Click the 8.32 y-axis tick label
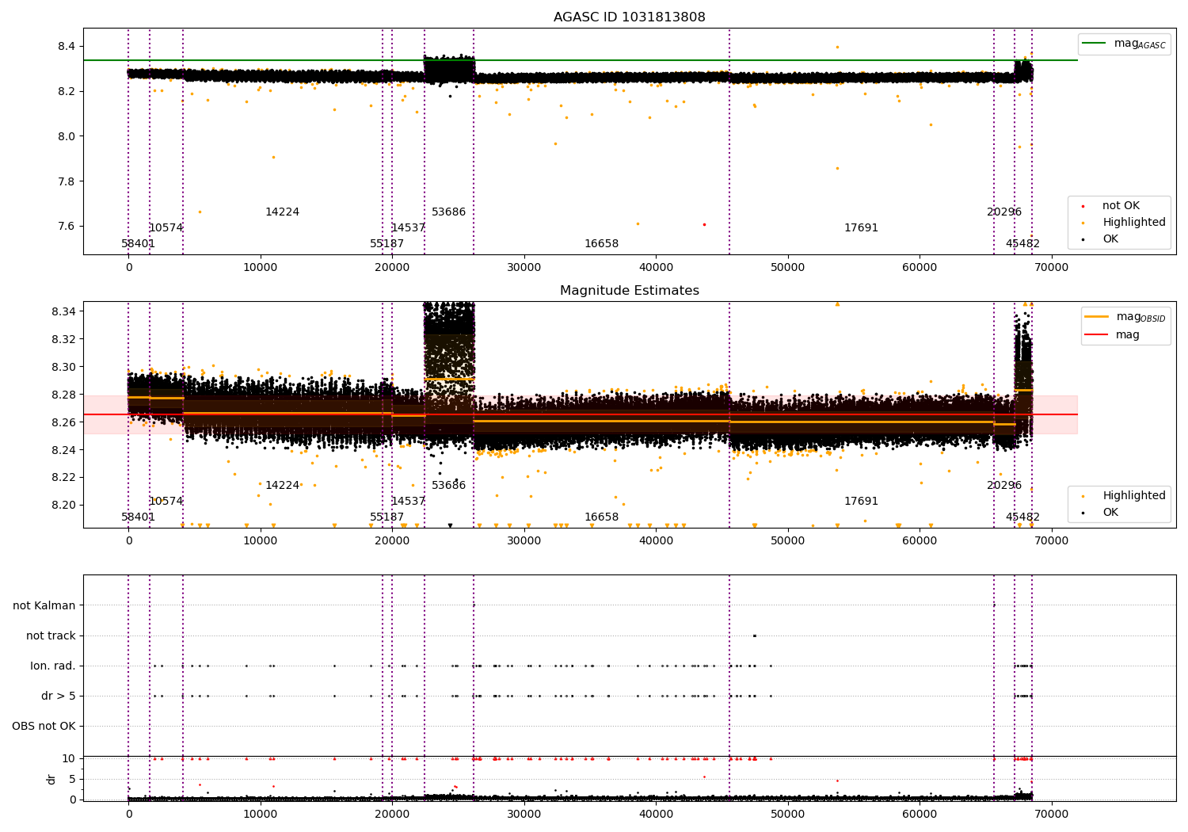1188x832 pixels. 63,339
